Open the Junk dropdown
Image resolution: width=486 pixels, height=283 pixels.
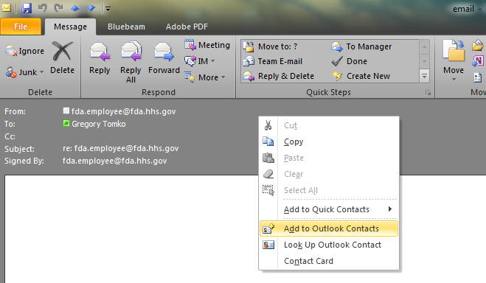25,72
